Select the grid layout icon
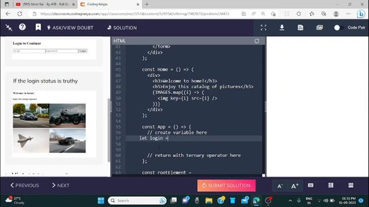 tap(351, 185)
